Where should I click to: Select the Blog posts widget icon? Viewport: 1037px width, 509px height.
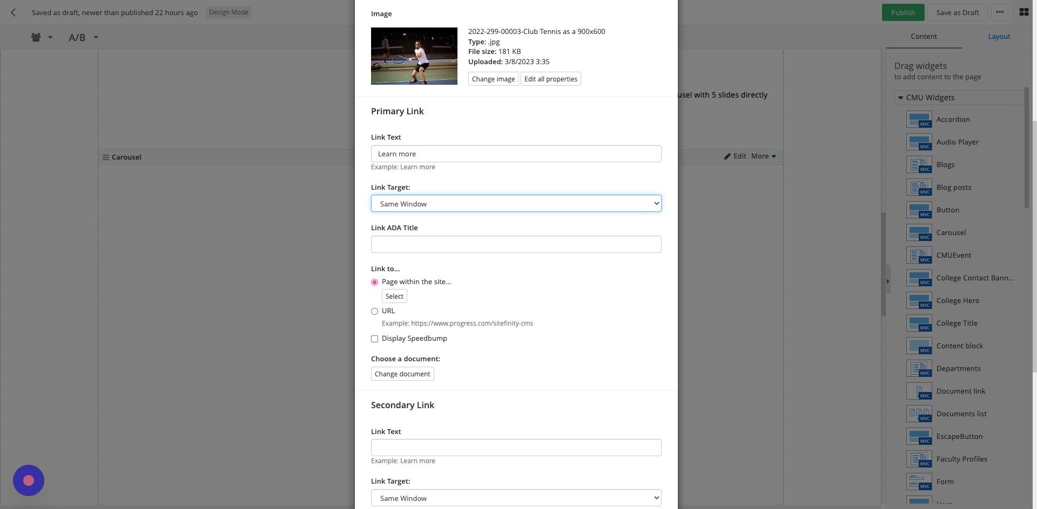tap(919, 188)
